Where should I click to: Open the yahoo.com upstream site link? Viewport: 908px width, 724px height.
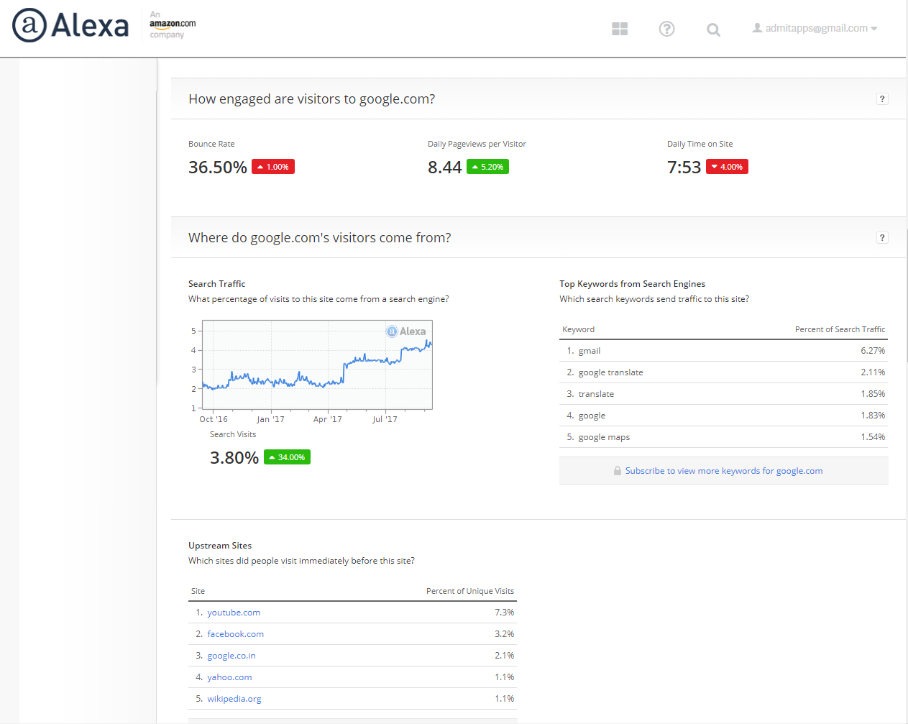[x=229, y=677]
